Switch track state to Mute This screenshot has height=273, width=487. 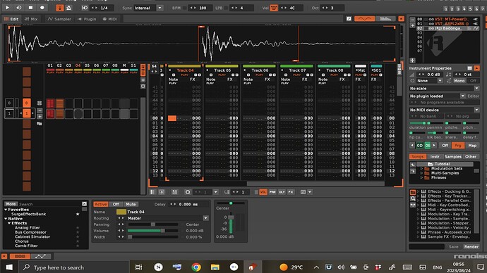[131, 204]
